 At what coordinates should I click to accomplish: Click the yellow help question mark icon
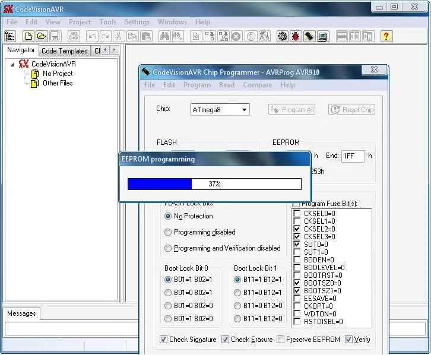[386, 36]
